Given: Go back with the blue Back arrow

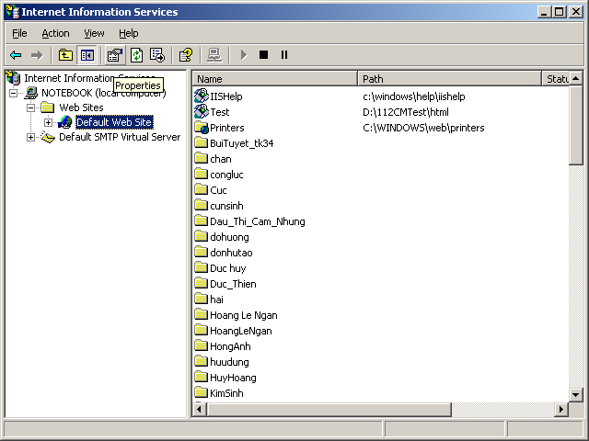Looking at the screenshot, I should point(16,55).
